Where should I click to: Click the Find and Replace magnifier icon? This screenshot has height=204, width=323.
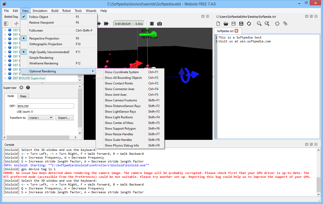click(267, 24)
